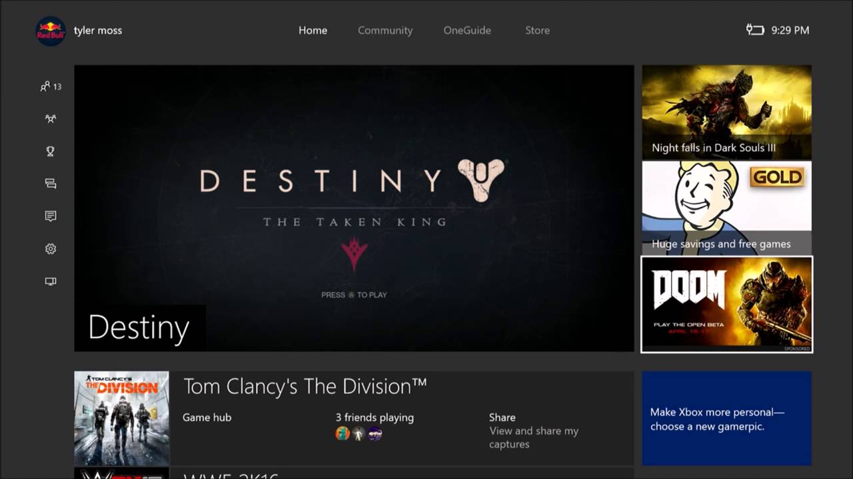Image resolution: width=853 pixels, height=479 pixels.
Task: Select Tom Clancy's The Division title
Action: coord(305,387)
